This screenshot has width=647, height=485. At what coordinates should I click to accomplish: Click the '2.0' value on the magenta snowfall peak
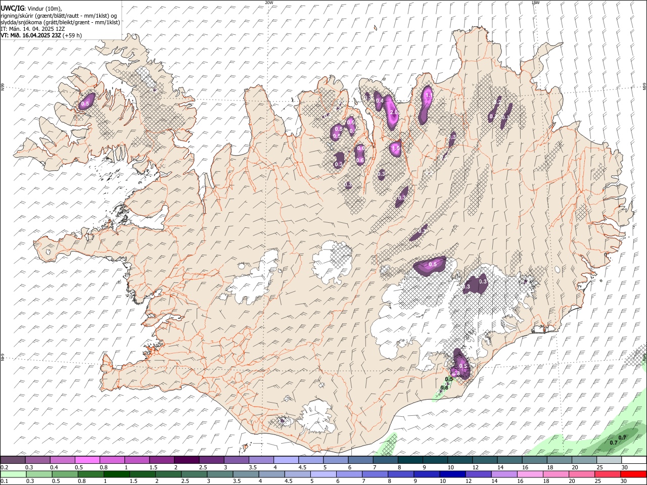(x=395, y=112)
